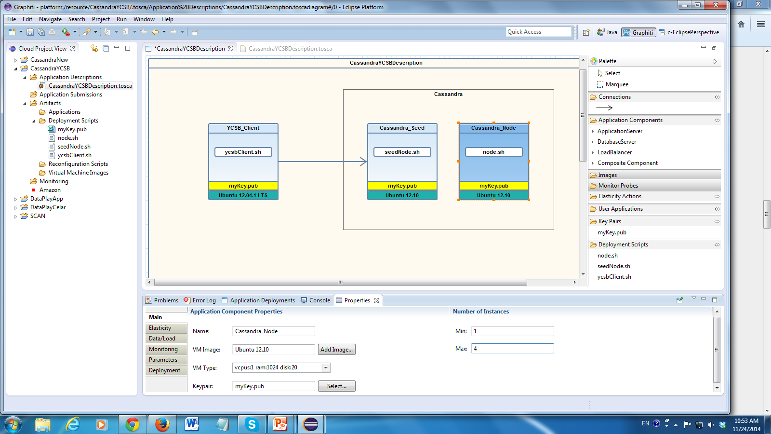Click the Open Perspective icon
Image resolution: width=771 pixels, height=434 pixels.
pyautogui.click(x=586, y=32)
